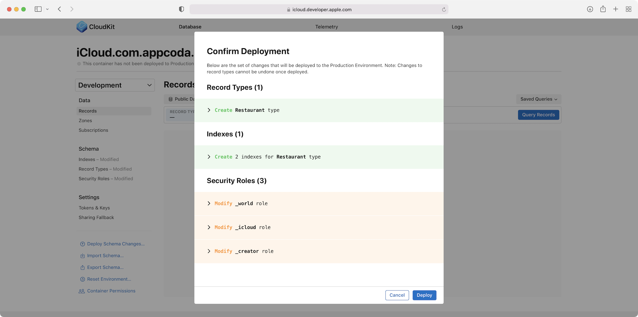Expand Create 2 indexes row
The width and height of the screenshot is (638, 317).
tap(209, 157)
